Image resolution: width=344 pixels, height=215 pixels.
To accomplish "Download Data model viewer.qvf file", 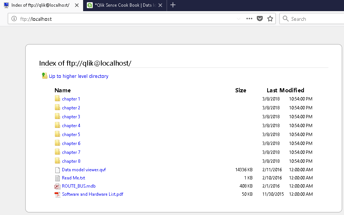I will pyautogui.click(x=84, y=170).
